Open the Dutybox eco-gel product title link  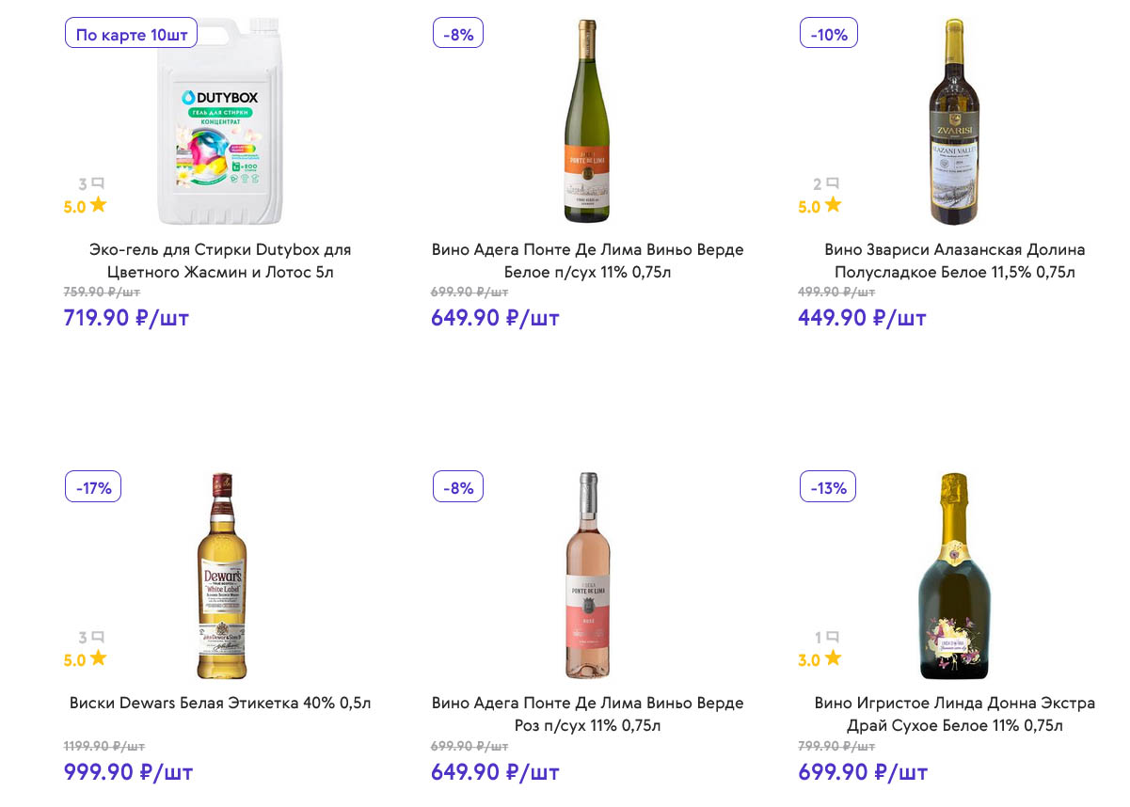tap(220, 261)
